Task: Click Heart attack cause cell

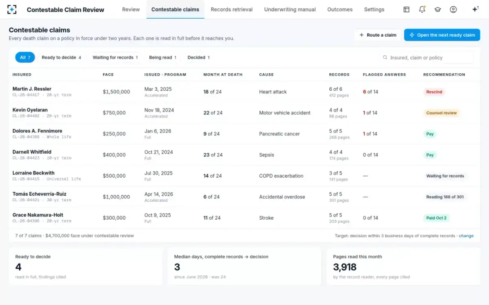Action: [273, 92]
